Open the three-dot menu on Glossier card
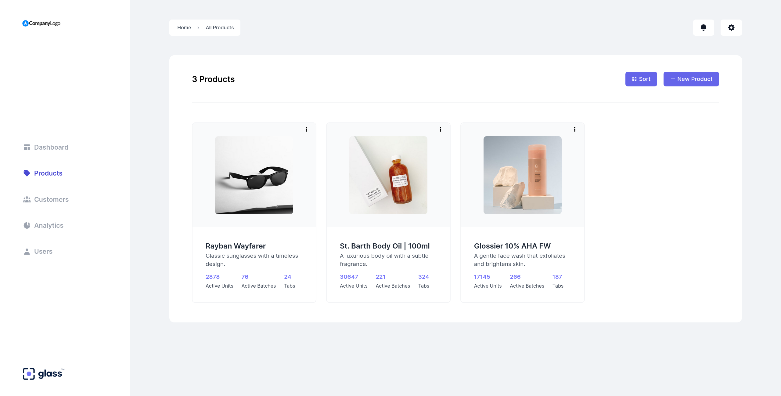The height and width of the screenshot is (396, 781). point(575,129)
